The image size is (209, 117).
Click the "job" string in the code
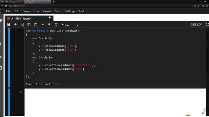point(70,46)
